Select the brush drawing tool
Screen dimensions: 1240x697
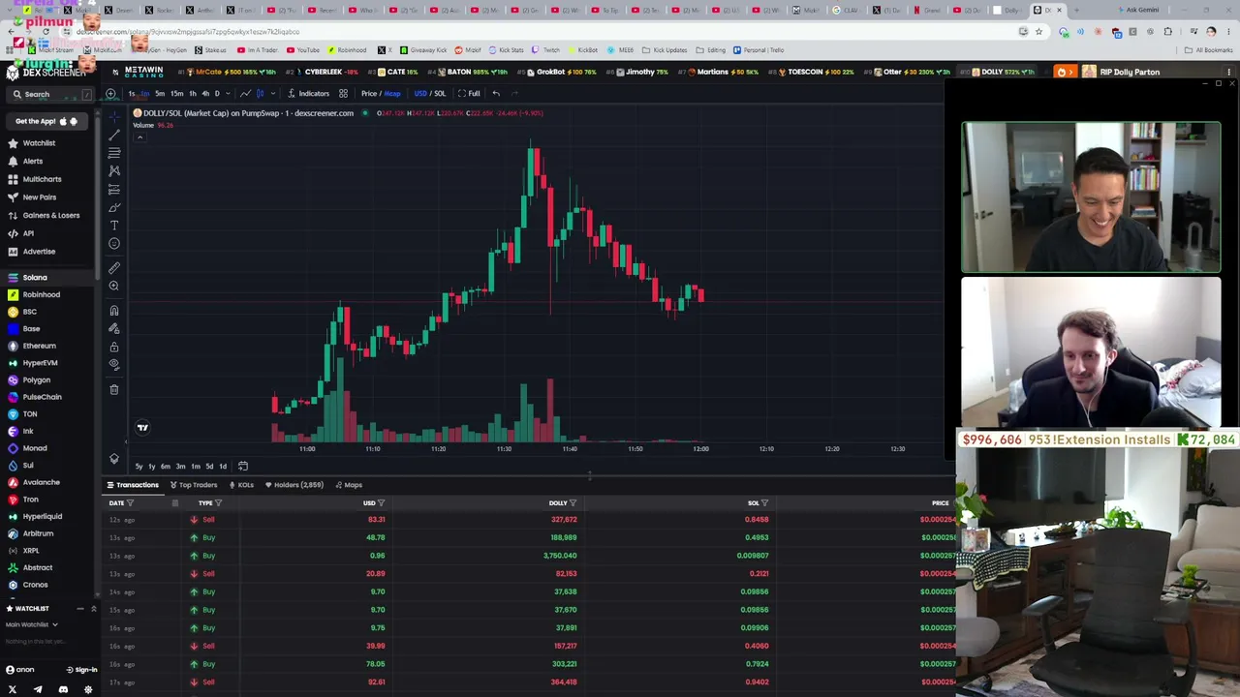[114, 207]
